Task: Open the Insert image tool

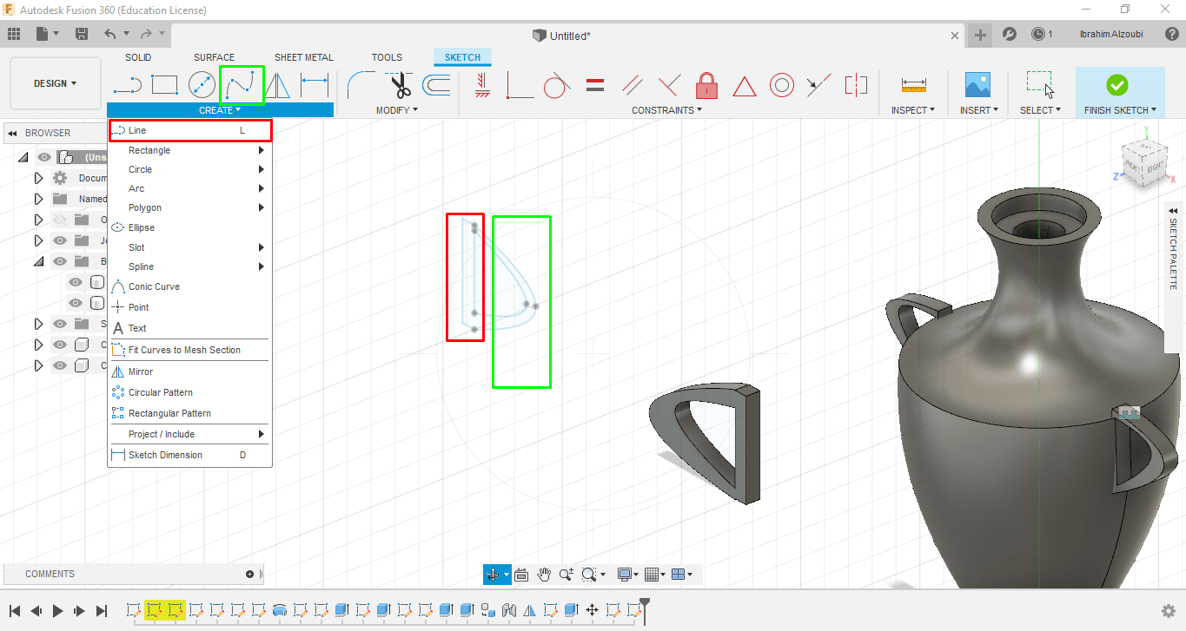Action: tap(978, 85)
